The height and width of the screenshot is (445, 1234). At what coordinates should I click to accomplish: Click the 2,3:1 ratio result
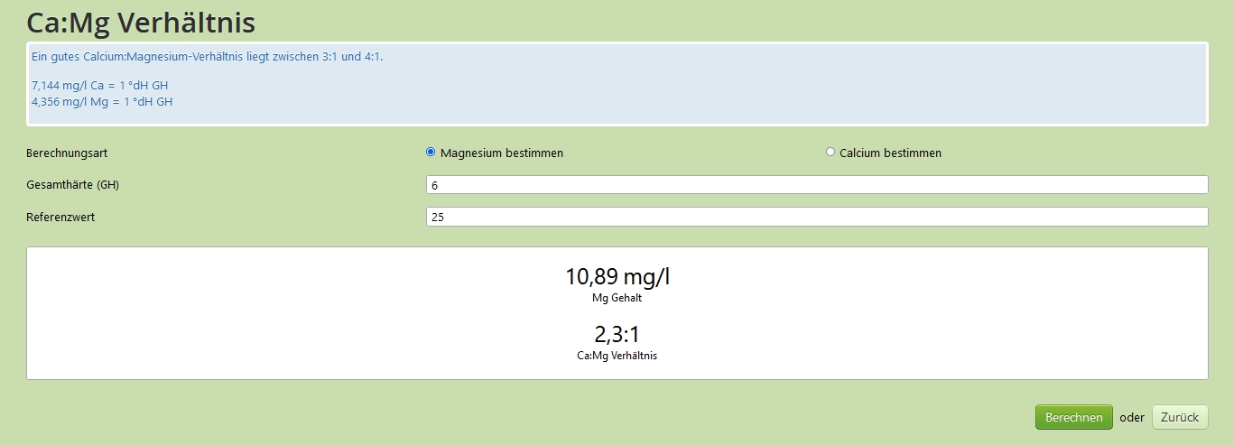pos(617,334)
